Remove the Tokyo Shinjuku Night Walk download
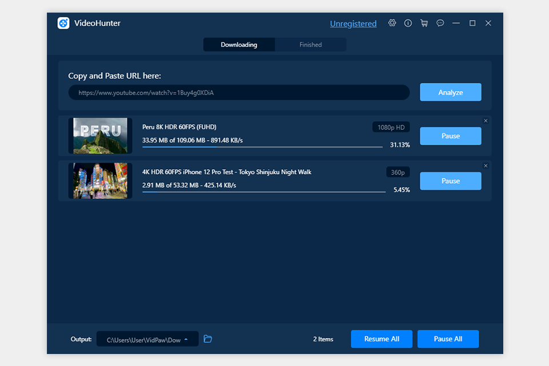The height and width of the screenshot is (366, 549). click(486, 165)
